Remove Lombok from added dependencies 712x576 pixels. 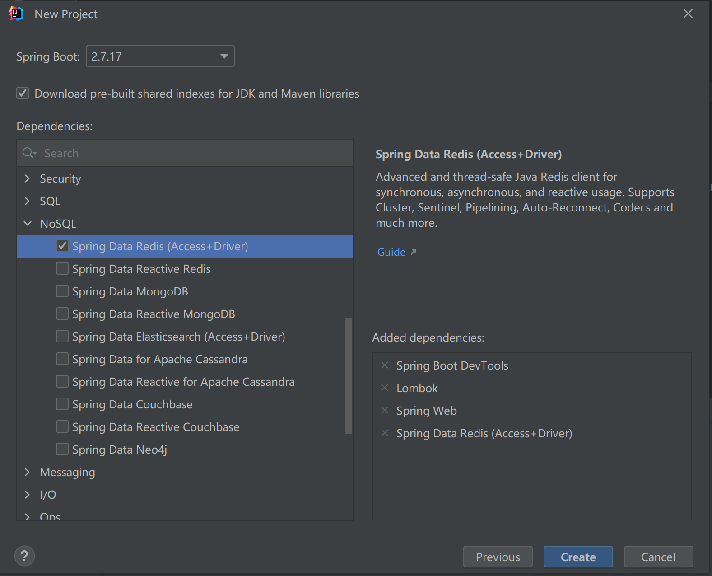pos(385,388)
